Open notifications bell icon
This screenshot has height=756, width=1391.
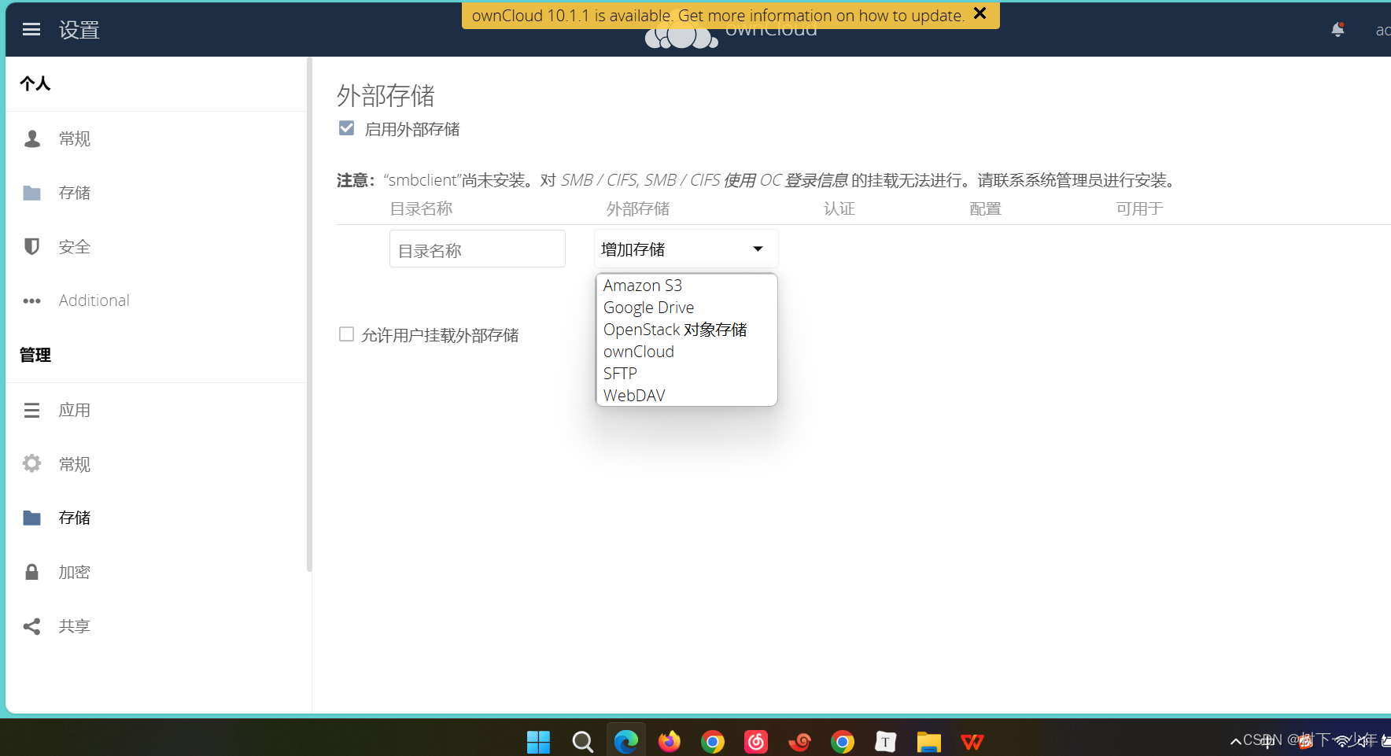pyautogui.click(x=1337, y=30)
